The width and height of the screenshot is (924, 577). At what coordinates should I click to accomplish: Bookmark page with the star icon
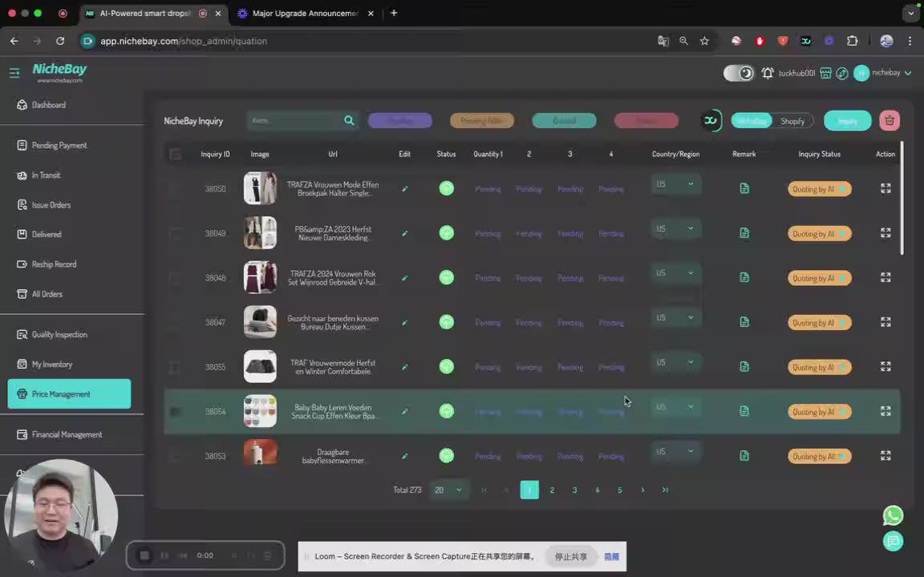point(704,41)
